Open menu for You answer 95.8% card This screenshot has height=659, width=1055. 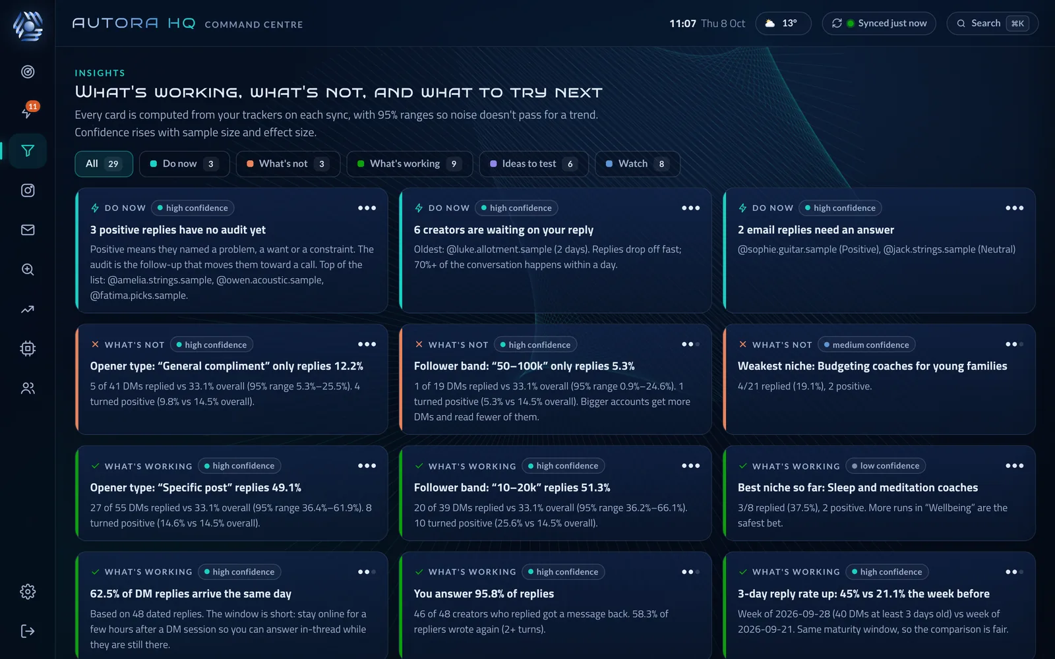coord(691,572)
